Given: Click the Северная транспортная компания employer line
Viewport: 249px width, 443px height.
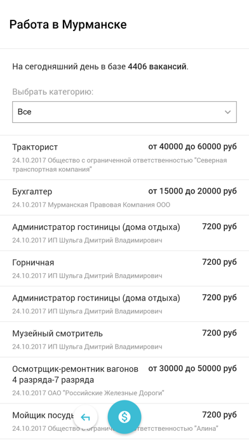Looking at the screenshot, I should click(x=119, y=165).
